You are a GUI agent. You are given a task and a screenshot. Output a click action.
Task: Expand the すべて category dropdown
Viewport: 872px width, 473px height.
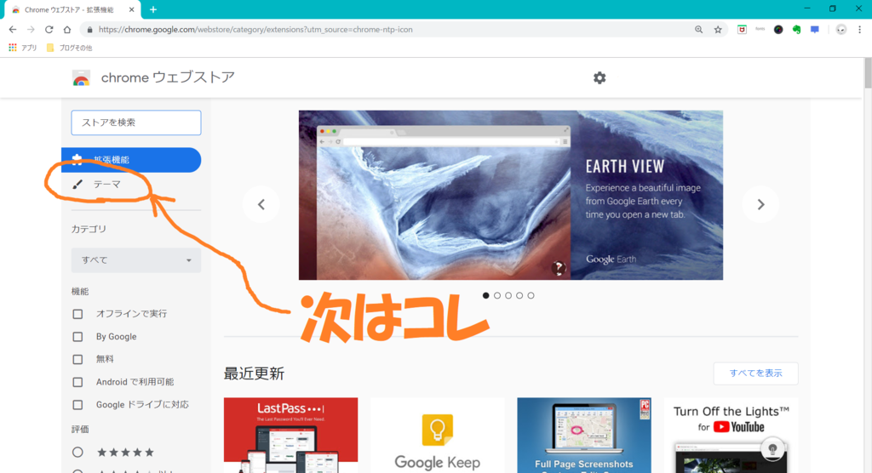pyautogui.click(x=136, y=260)
